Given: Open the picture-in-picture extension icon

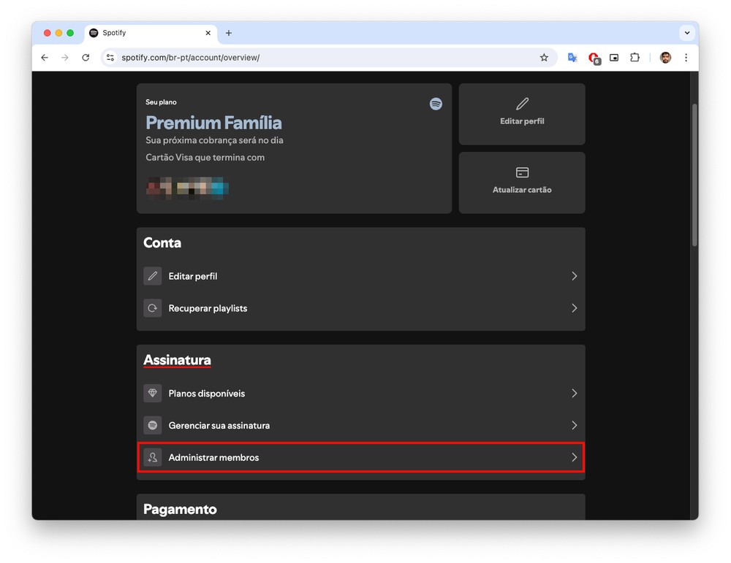Looking at the screenshot, I should [614, 58].
